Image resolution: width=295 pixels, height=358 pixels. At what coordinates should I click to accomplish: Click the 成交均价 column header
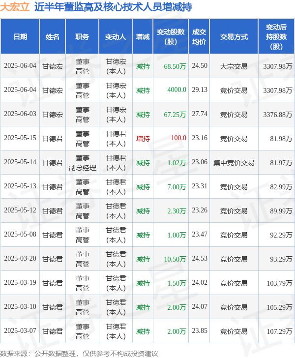tap(199, 37)
